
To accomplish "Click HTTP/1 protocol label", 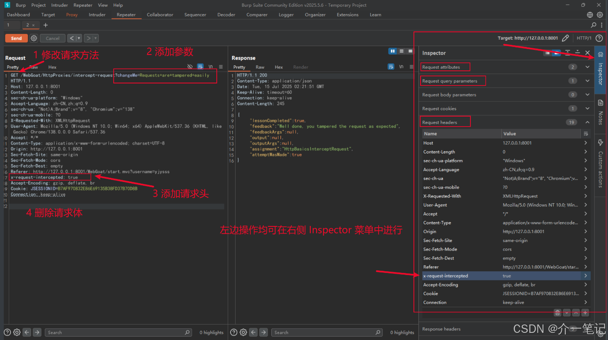I will 584,38.
